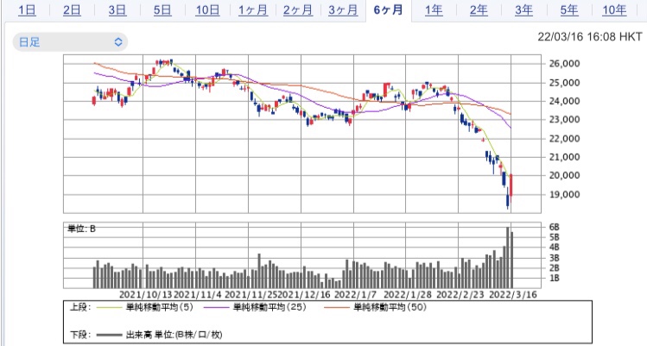
Task: Open the 日足 interval dropdown
Action: [x=70, y=41]
